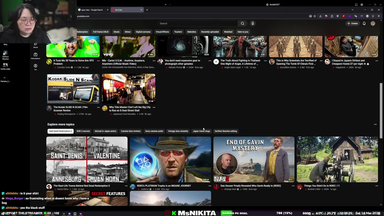The width and height of the screenshot is (384, 216).
Task: Select the Mixes filter chip
Action: click(127, 32)
